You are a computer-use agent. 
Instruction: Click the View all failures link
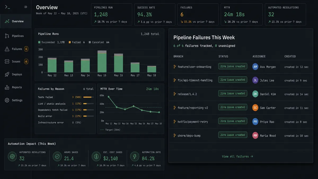point(237,156)
